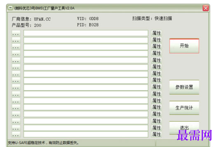Viewport: 219px width, 147px height.
Task: Click the vendor value UPAN.CC
Action: coord(42,19)
